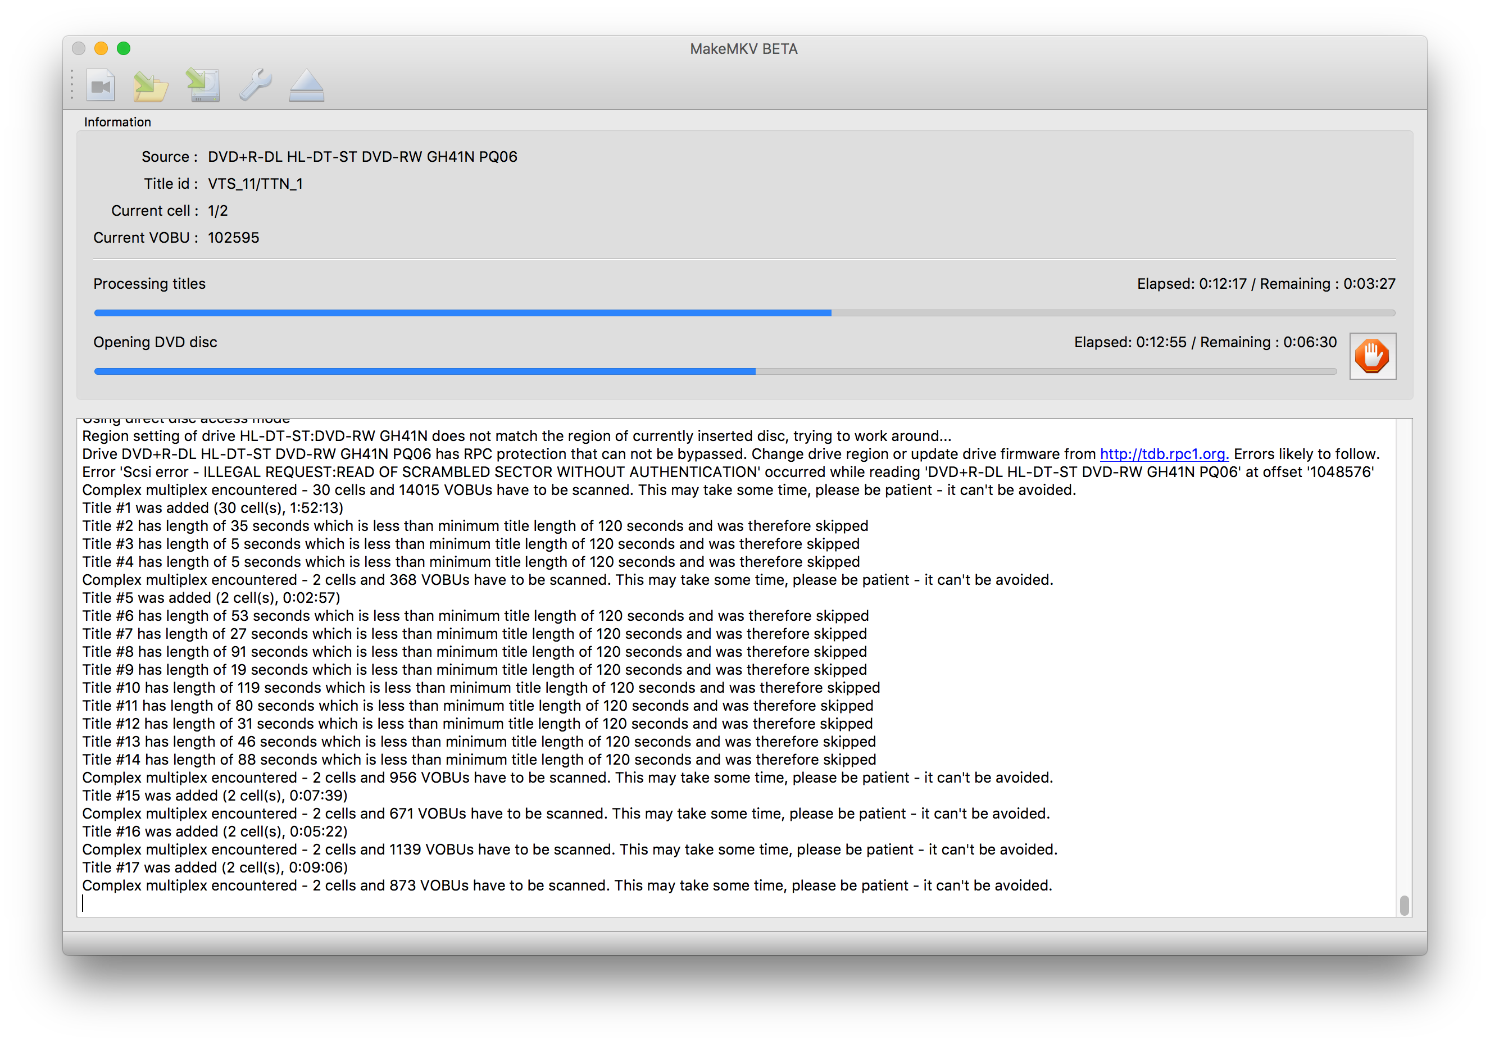Click the backup disc drive icon

(x=203, y=85)
